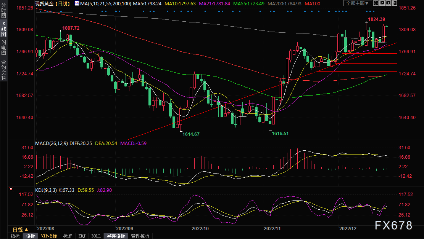This screenshot has width=424, height=239.
Task: Select the 指标 tab
Action: click(x=15, y=236)
